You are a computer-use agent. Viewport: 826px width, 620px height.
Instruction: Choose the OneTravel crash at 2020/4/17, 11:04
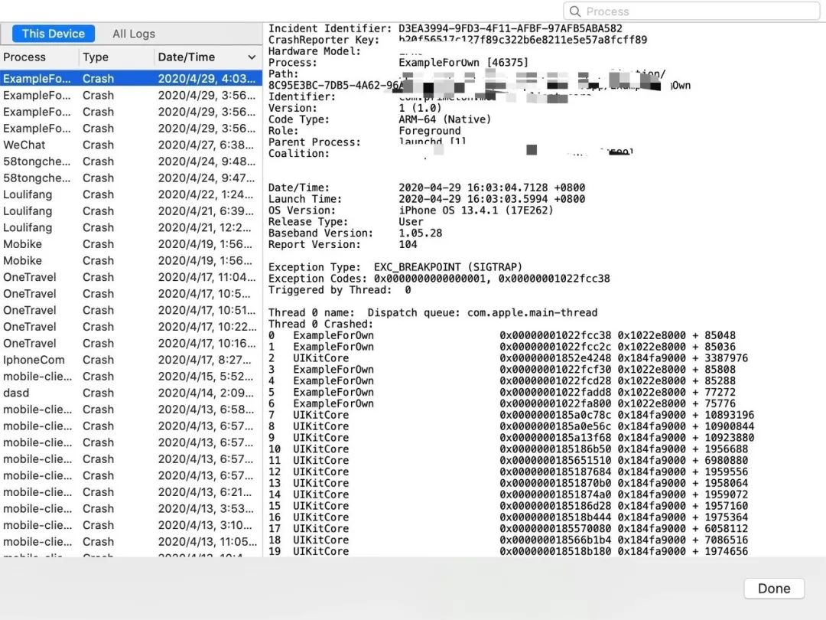point(132,277)
